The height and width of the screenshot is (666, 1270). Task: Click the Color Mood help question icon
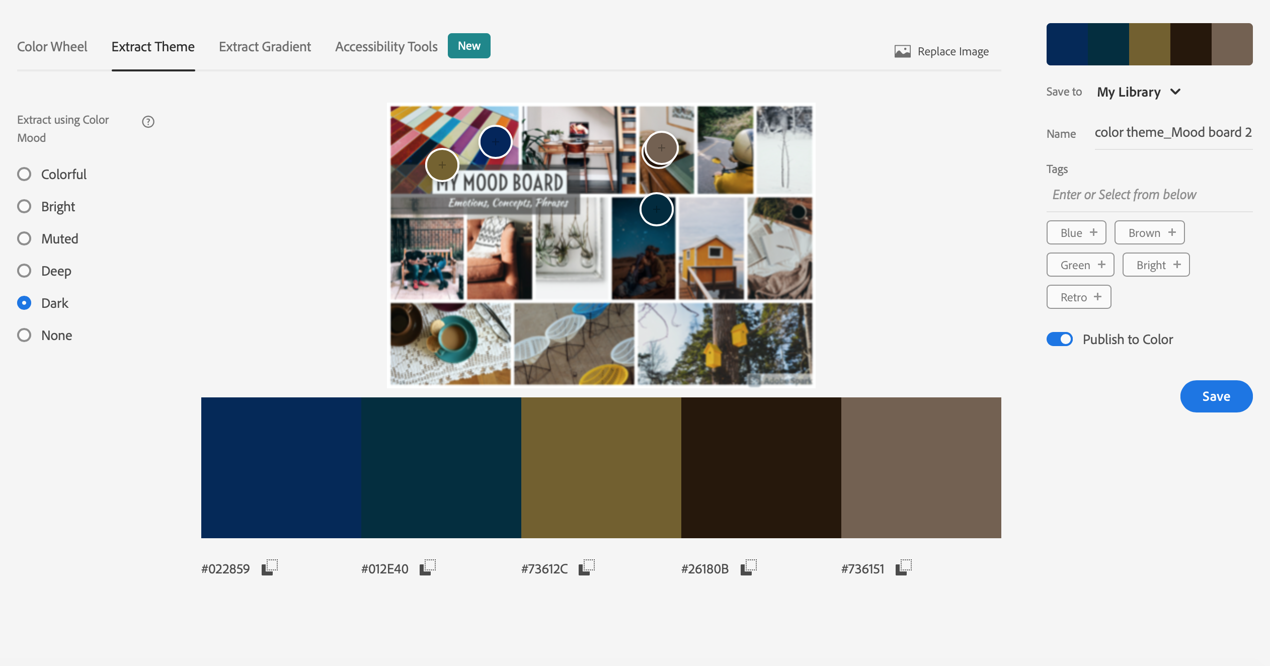click(x=148, y=122)
